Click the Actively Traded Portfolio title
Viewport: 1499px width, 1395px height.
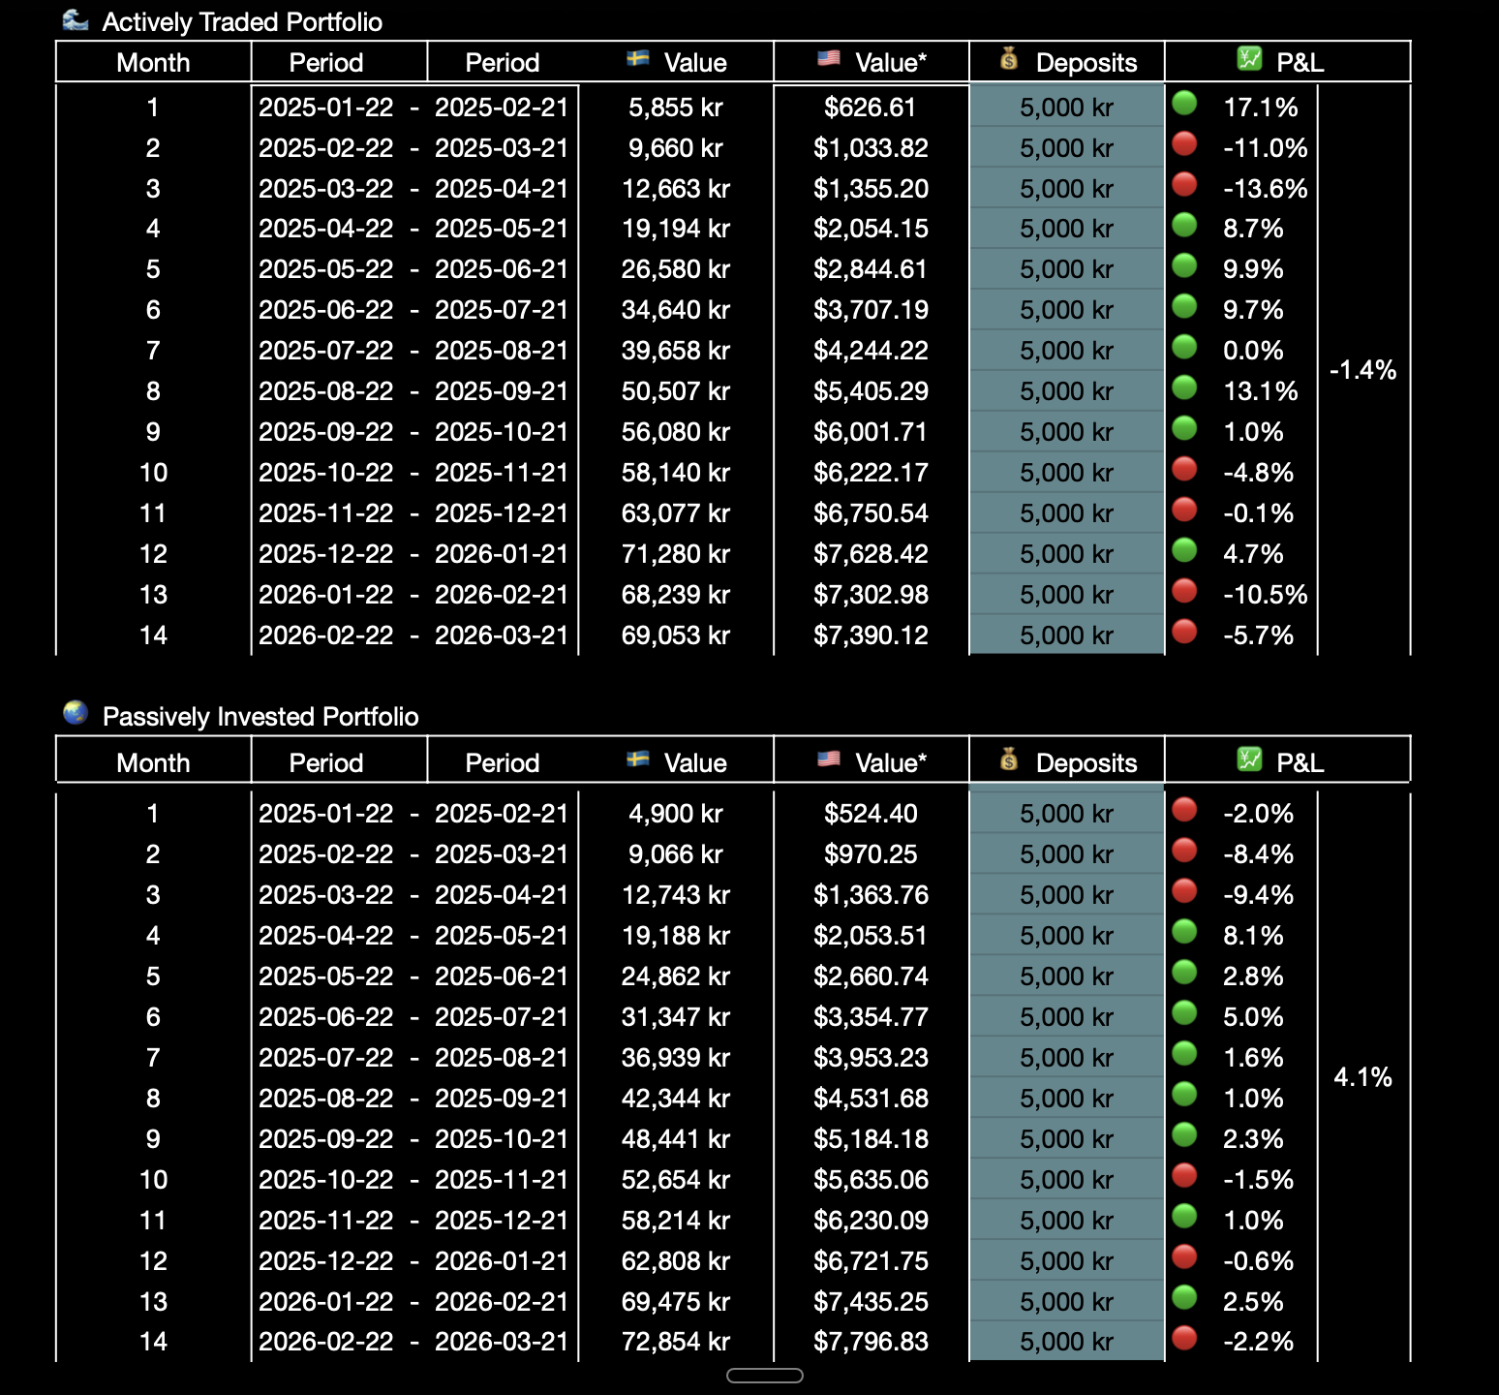pos(242,22)
